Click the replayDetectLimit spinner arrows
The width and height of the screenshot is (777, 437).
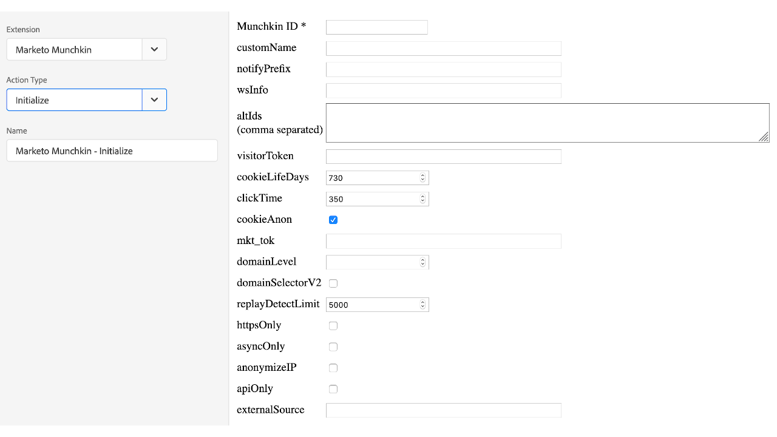[x=423, y=305]
